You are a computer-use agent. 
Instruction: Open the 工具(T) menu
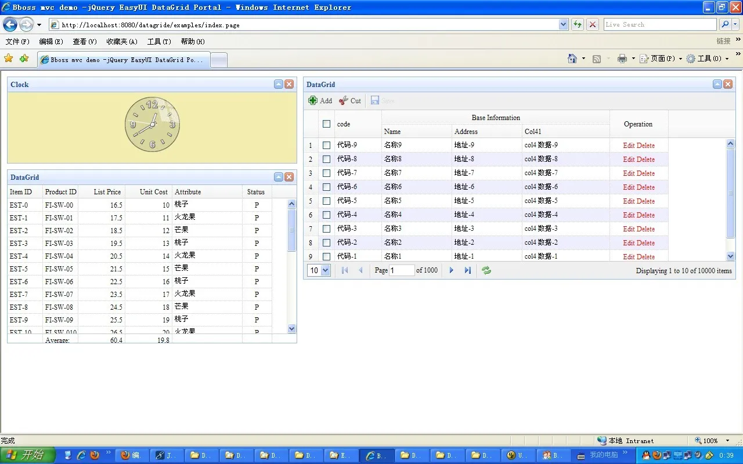coord(159,42)
